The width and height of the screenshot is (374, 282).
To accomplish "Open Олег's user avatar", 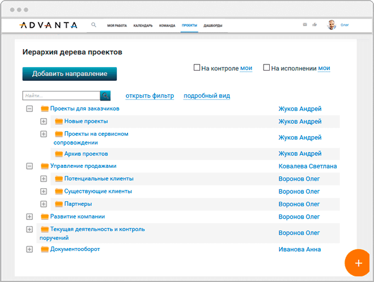I will pos(331,25).
